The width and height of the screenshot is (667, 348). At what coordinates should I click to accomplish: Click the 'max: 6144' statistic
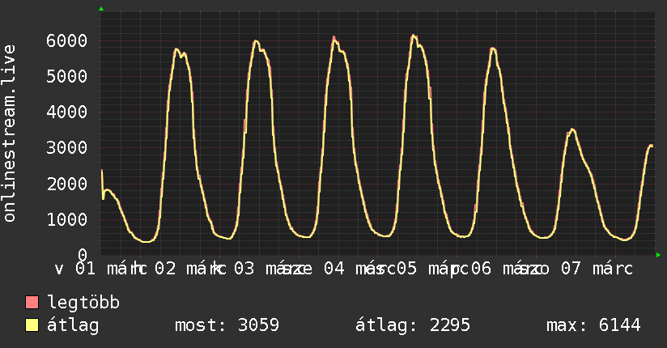tap(593, 325)
